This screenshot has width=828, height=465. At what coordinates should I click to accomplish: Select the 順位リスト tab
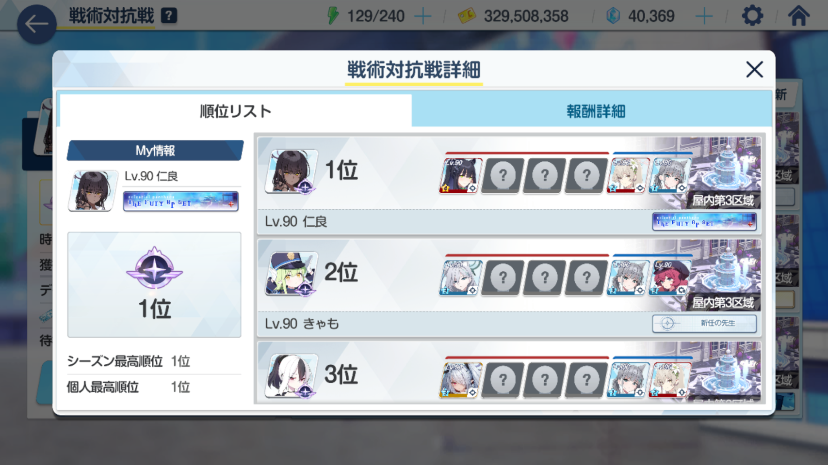(x=235, y=111)
